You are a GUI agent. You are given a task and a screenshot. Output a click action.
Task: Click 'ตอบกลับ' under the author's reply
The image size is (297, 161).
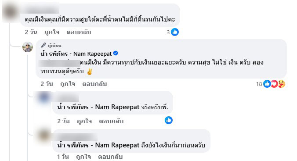94,84
